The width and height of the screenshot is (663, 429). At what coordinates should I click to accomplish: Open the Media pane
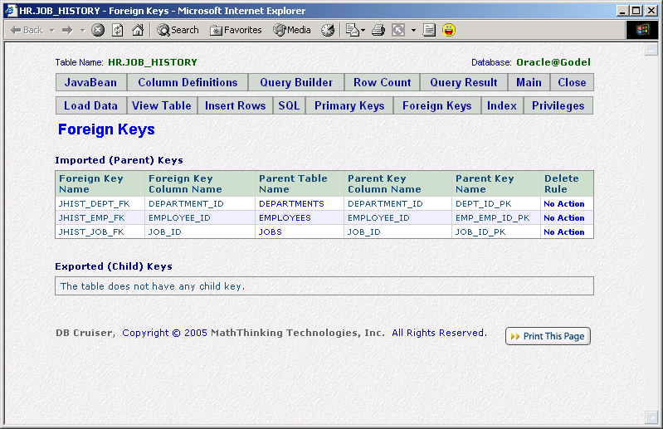[292, 30]
